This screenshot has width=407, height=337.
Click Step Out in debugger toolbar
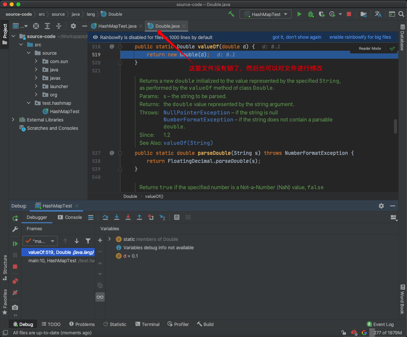[139, 217]
